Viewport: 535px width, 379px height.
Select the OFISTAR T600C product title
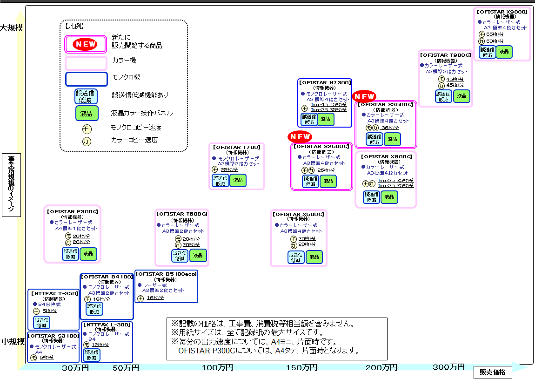182,214
